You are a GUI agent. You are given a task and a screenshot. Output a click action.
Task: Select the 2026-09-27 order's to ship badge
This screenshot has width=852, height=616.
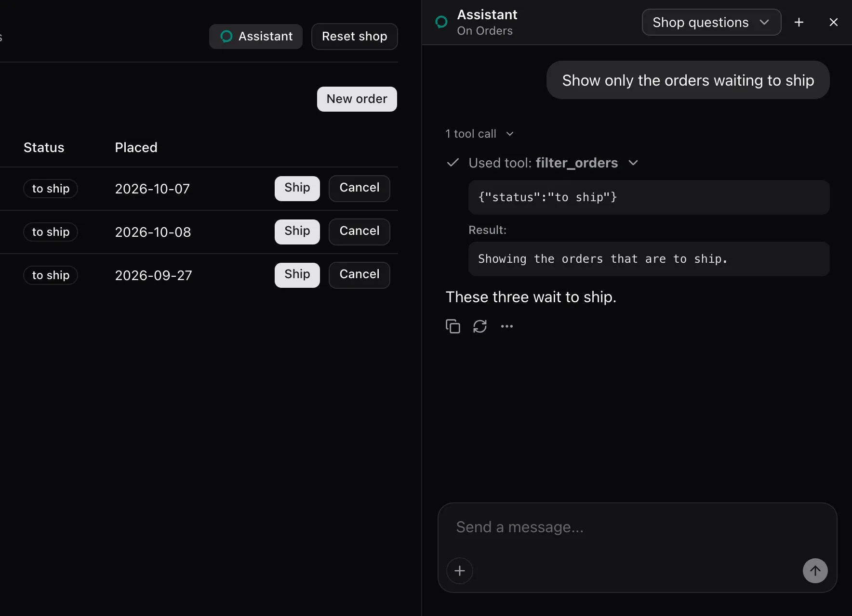pyautogui.click(x=51, y=275)
